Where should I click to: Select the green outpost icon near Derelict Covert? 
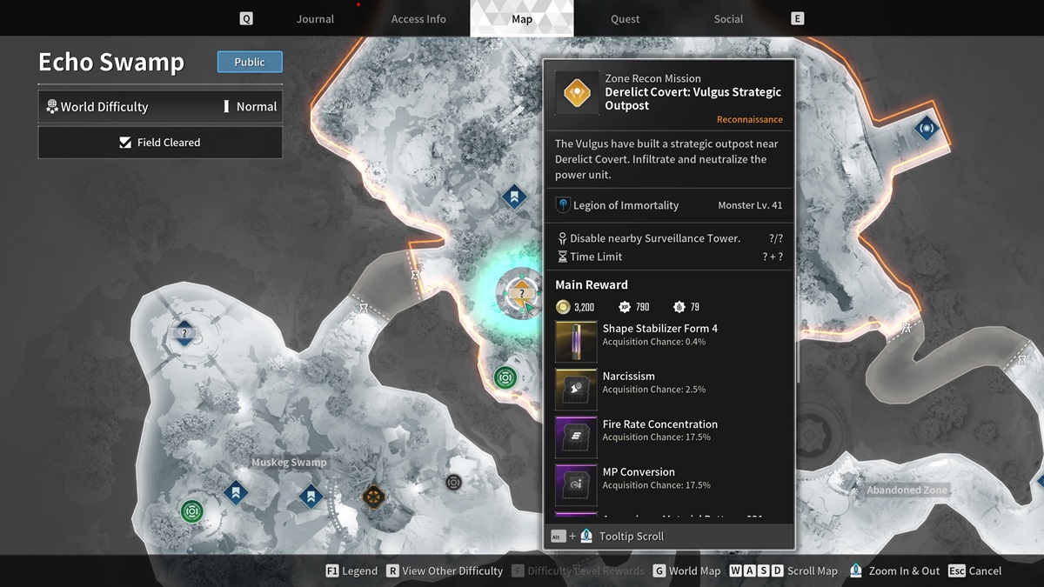pos(505,377)
